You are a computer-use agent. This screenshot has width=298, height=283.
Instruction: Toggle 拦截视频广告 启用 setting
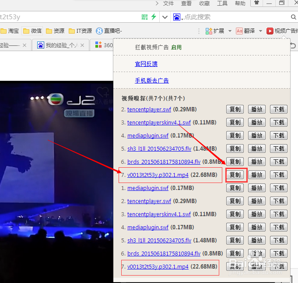coord(176,47)
